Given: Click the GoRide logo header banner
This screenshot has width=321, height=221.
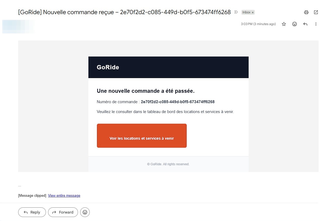Looking at the screenshot, I should [x=168, y=67].
